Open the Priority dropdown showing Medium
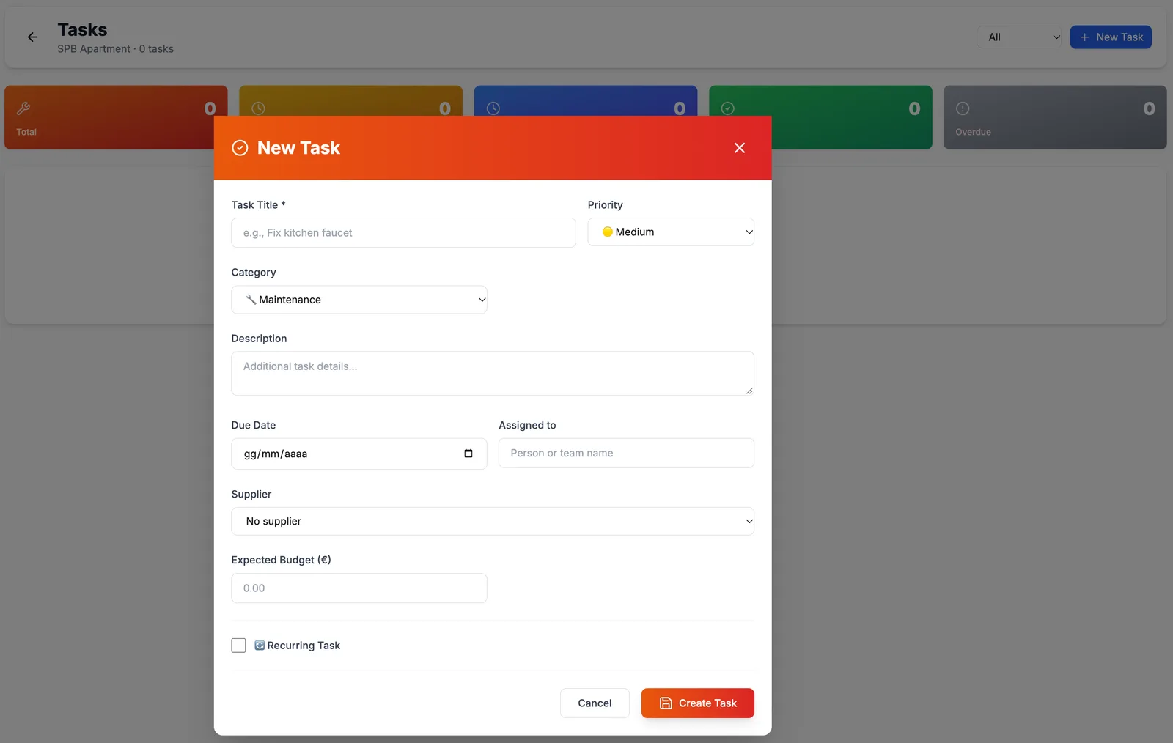Screen dimensions: 1173x743 tap(671, 232)
